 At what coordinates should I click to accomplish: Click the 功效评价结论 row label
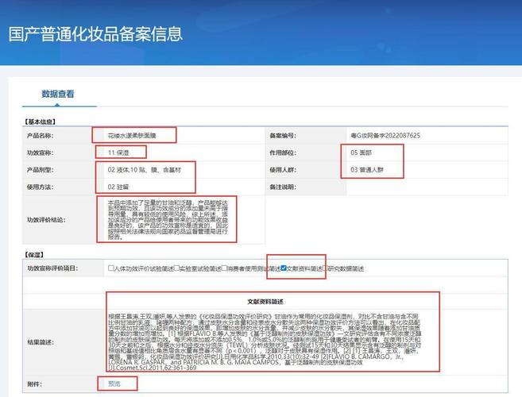click(x=46, y=220)
